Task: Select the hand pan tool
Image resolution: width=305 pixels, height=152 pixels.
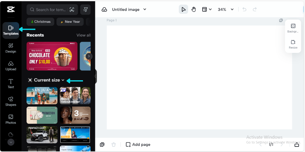Action: coord(194,9)
